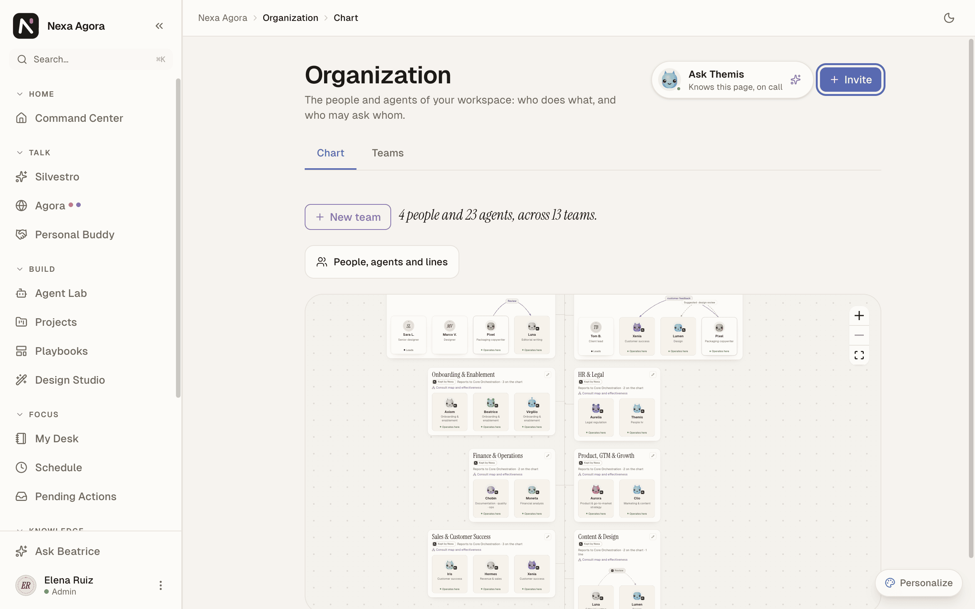Create a New team
Viewport: 975px width, 609px height.
coord(348,217)
